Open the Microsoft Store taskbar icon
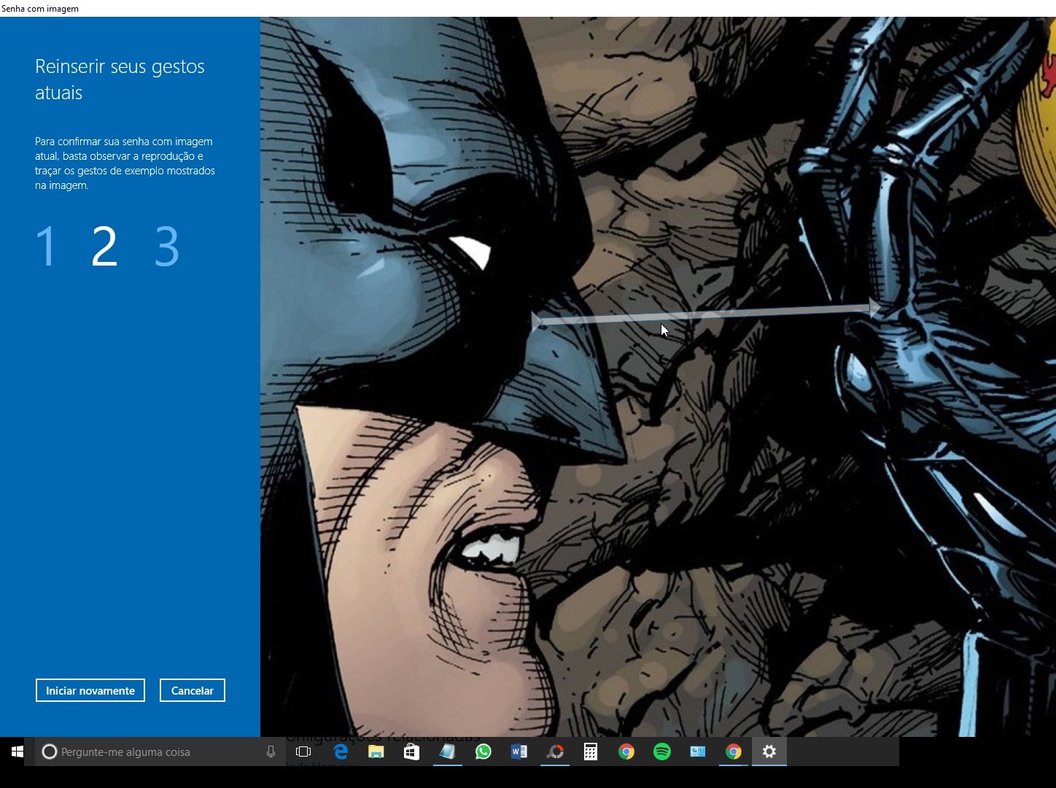This screenshot has height=788, width=1056. pyautogui.click(x=412, y=752)
